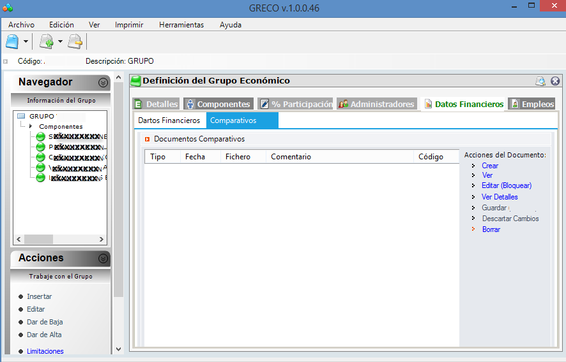Switch to the Componentes tab
The width and height of the screenshot is (566, 362).
pos(218,104)
